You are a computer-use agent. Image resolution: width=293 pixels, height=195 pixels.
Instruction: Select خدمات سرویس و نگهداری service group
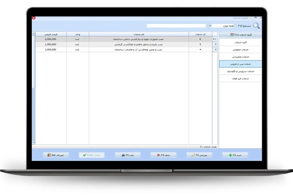coord(240,71)
